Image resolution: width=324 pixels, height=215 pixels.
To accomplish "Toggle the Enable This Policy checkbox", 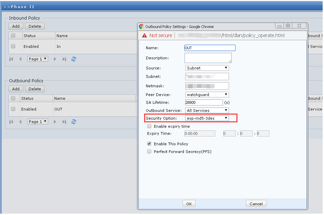I will 149,144.
